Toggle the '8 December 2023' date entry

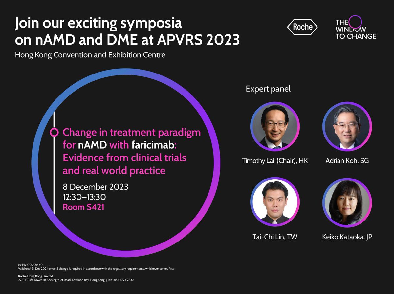pos(95,187)
